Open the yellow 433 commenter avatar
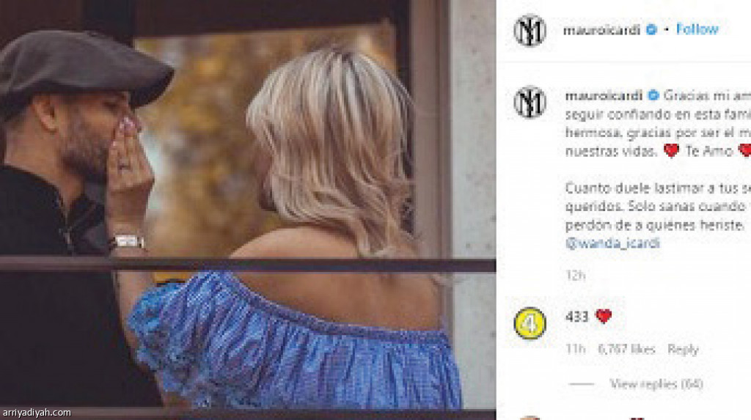This screenshot has width=751, height=420. click(x=530, y=323)
